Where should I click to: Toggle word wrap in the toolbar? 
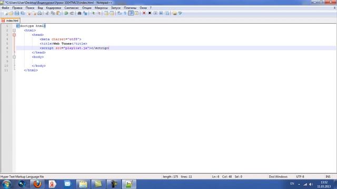click(120, 13)
